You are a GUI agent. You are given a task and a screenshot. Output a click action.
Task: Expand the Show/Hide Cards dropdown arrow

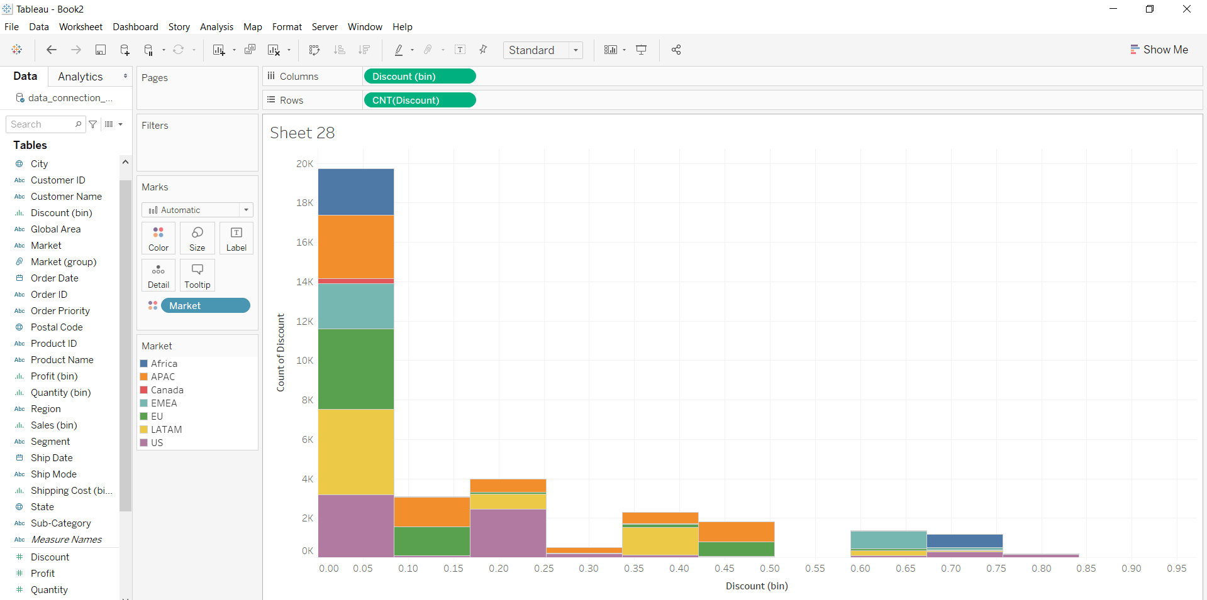[625, 50]
